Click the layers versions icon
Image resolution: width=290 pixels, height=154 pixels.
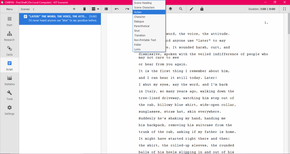(170, 9)
